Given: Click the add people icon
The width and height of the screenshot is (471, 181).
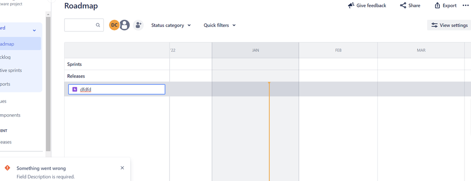Looking at the screenshot, I should [138, 25].
